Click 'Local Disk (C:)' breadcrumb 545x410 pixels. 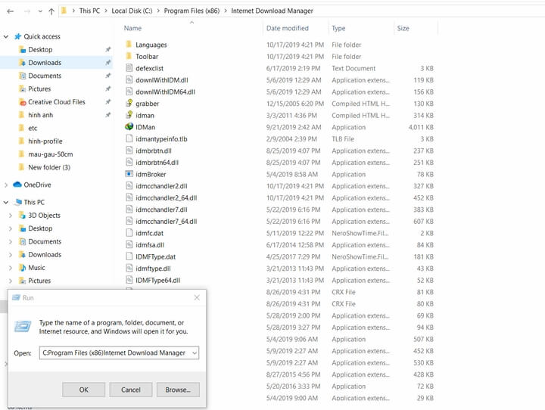click(132, 11)
